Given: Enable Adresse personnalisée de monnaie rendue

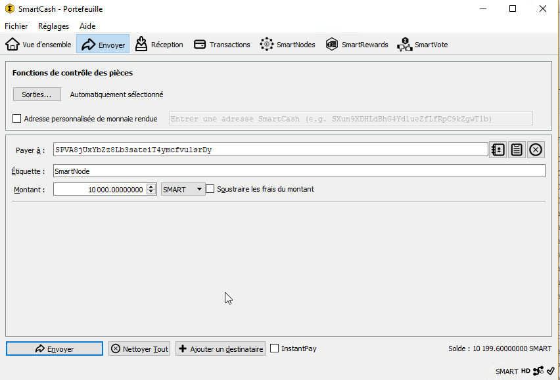Looking at the screenshot, I should pos(17,119).
